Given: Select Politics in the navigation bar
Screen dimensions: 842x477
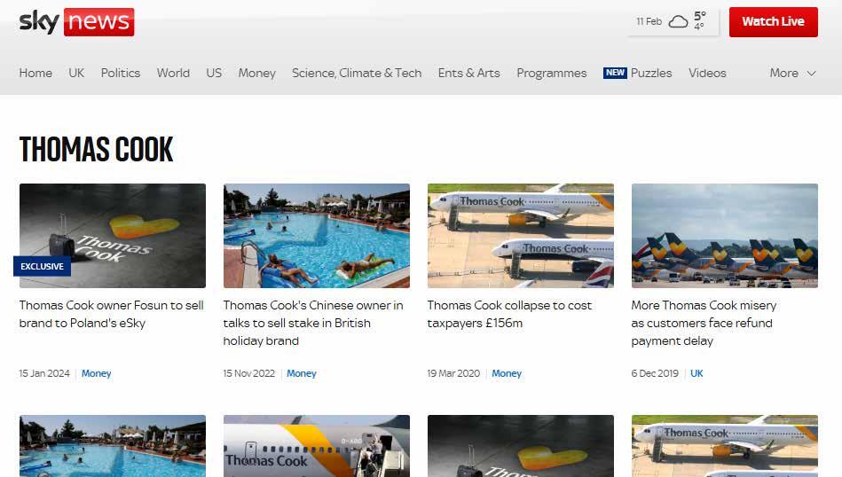Looking at the screenshot, I should [121, 73].
